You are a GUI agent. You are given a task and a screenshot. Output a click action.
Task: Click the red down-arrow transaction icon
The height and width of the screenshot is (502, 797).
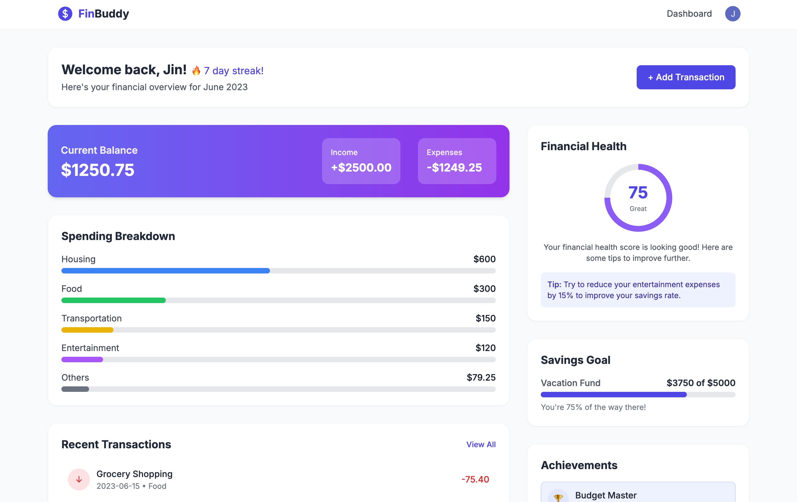pos(79,479)
